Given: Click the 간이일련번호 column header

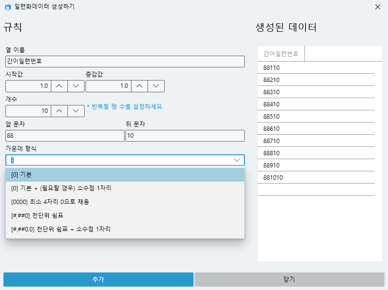Looking at the screenshot, I should tap(281, 54).
